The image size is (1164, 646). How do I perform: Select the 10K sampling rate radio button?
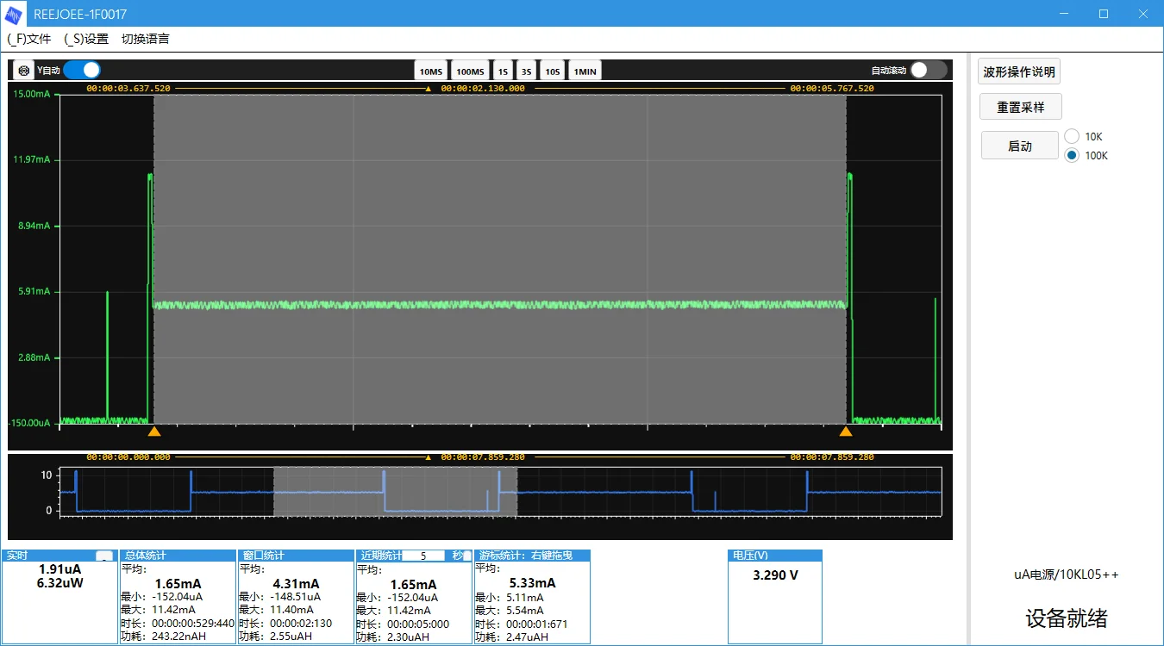(1072, 136)
